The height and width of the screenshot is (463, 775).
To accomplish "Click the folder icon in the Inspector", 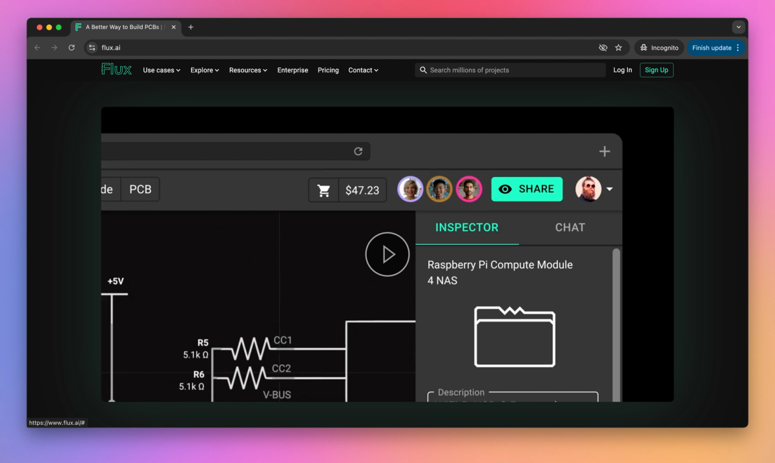I will tap(515, 336).
